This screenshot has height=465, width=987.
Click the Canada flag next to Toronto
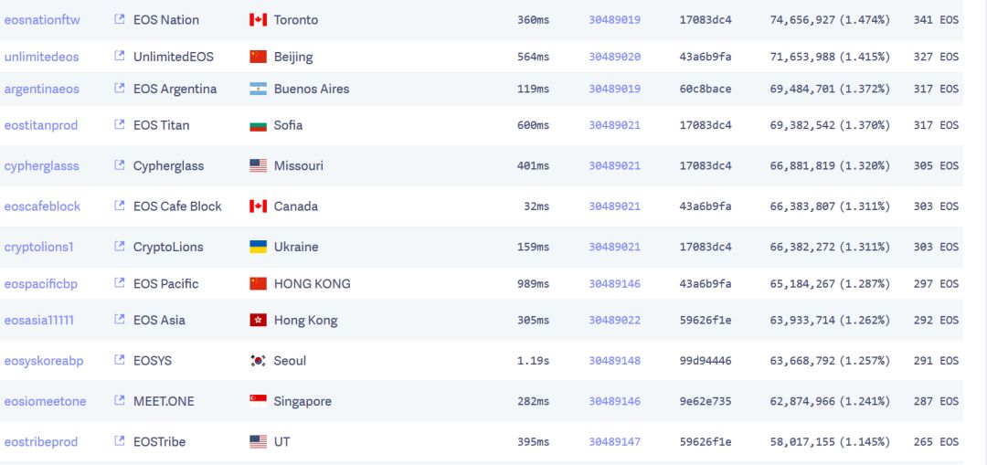click(x=258, y=20)
